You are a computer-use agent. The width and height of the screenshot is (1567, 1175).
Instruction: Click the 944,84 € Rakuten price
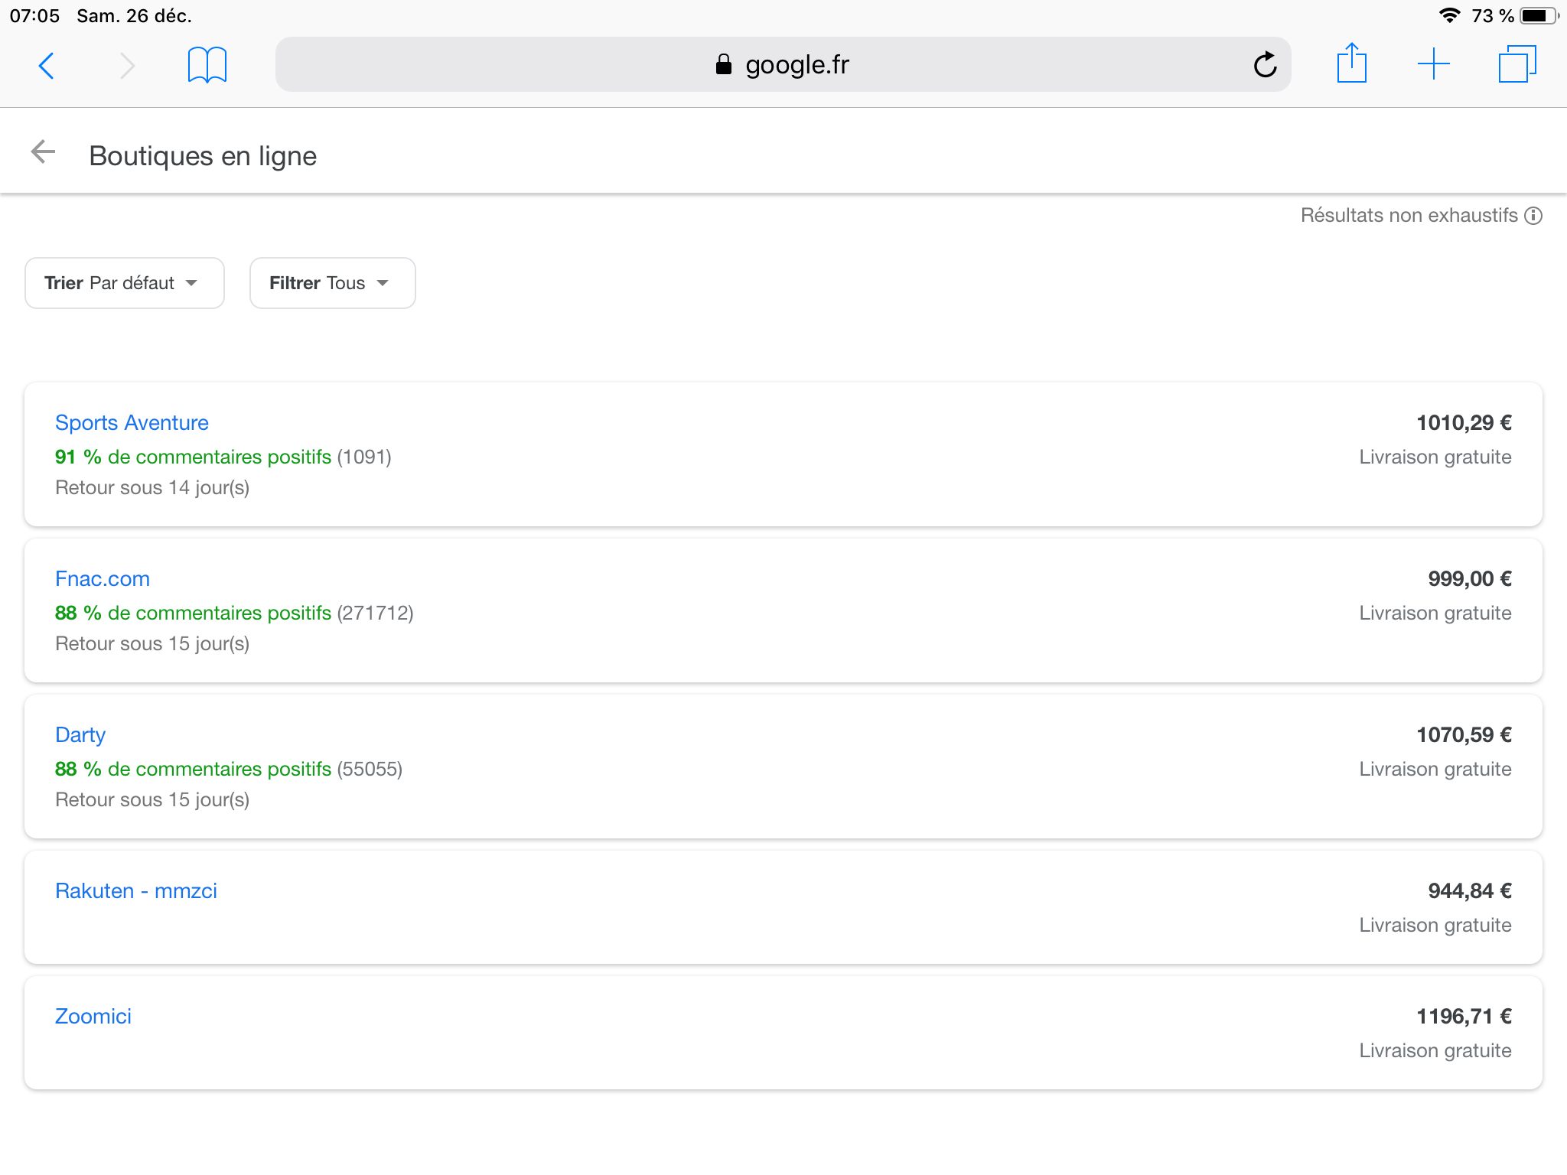click(1469, 891)
